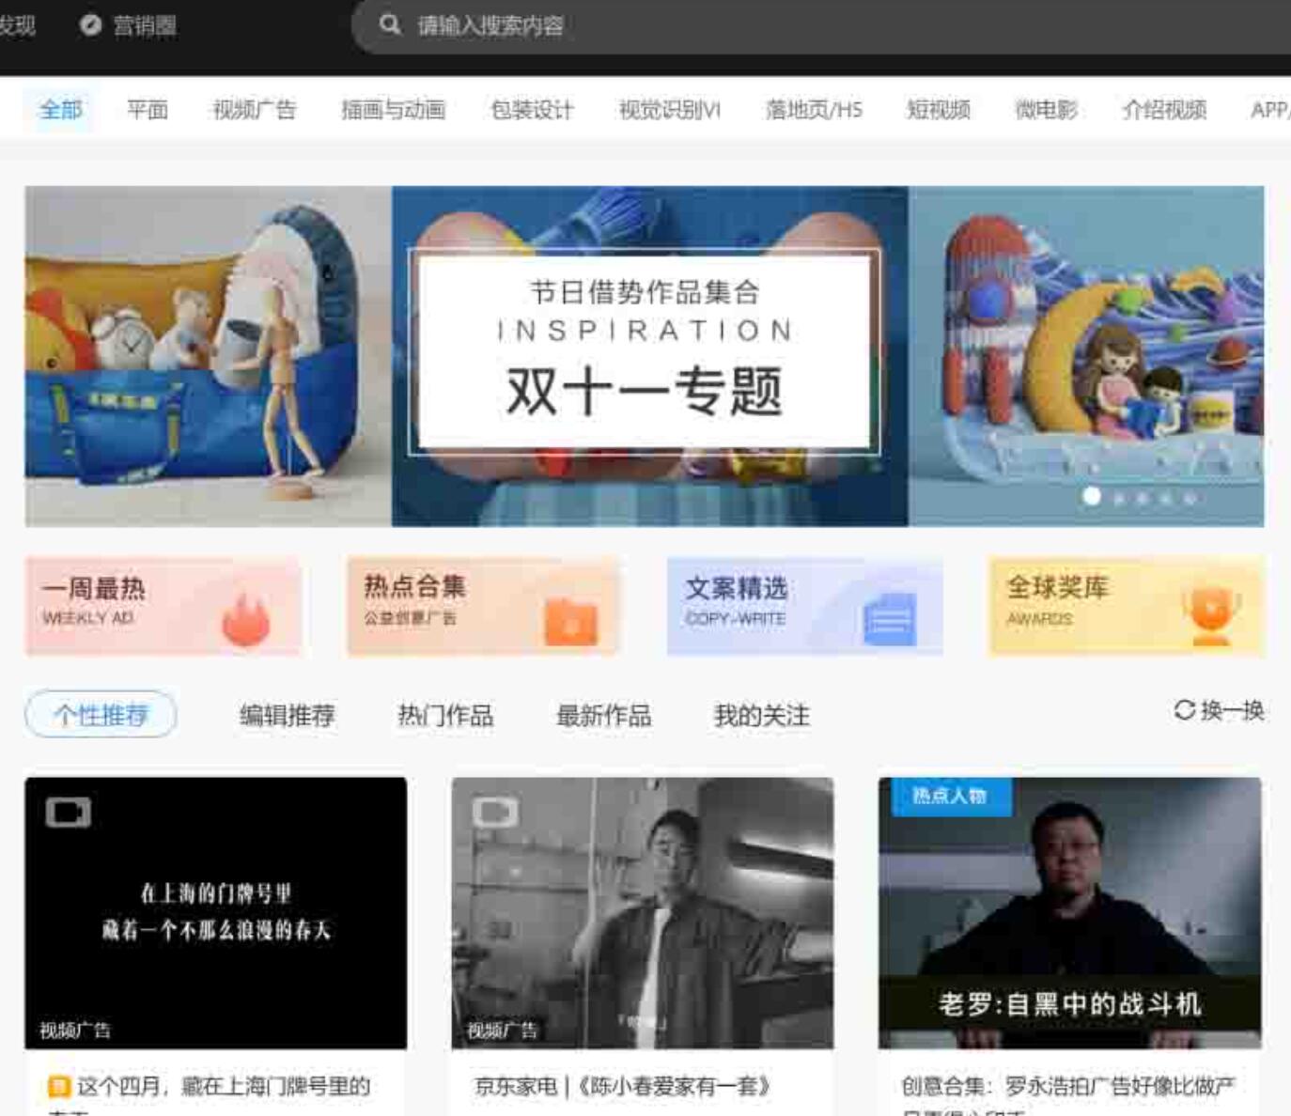1291x1116 pixels.
Task: Click the search magnifier icon
Action: [390, 25]
